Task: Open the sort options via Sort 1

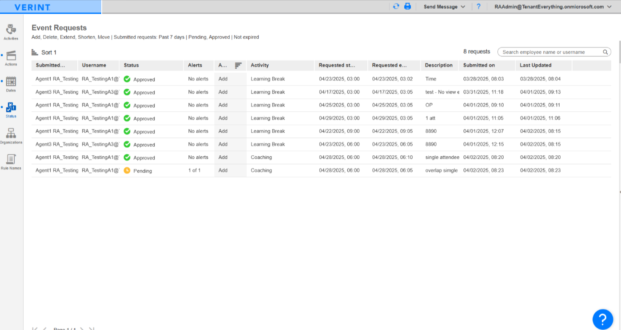Action: pyautogui.click(x=47, y=52)
